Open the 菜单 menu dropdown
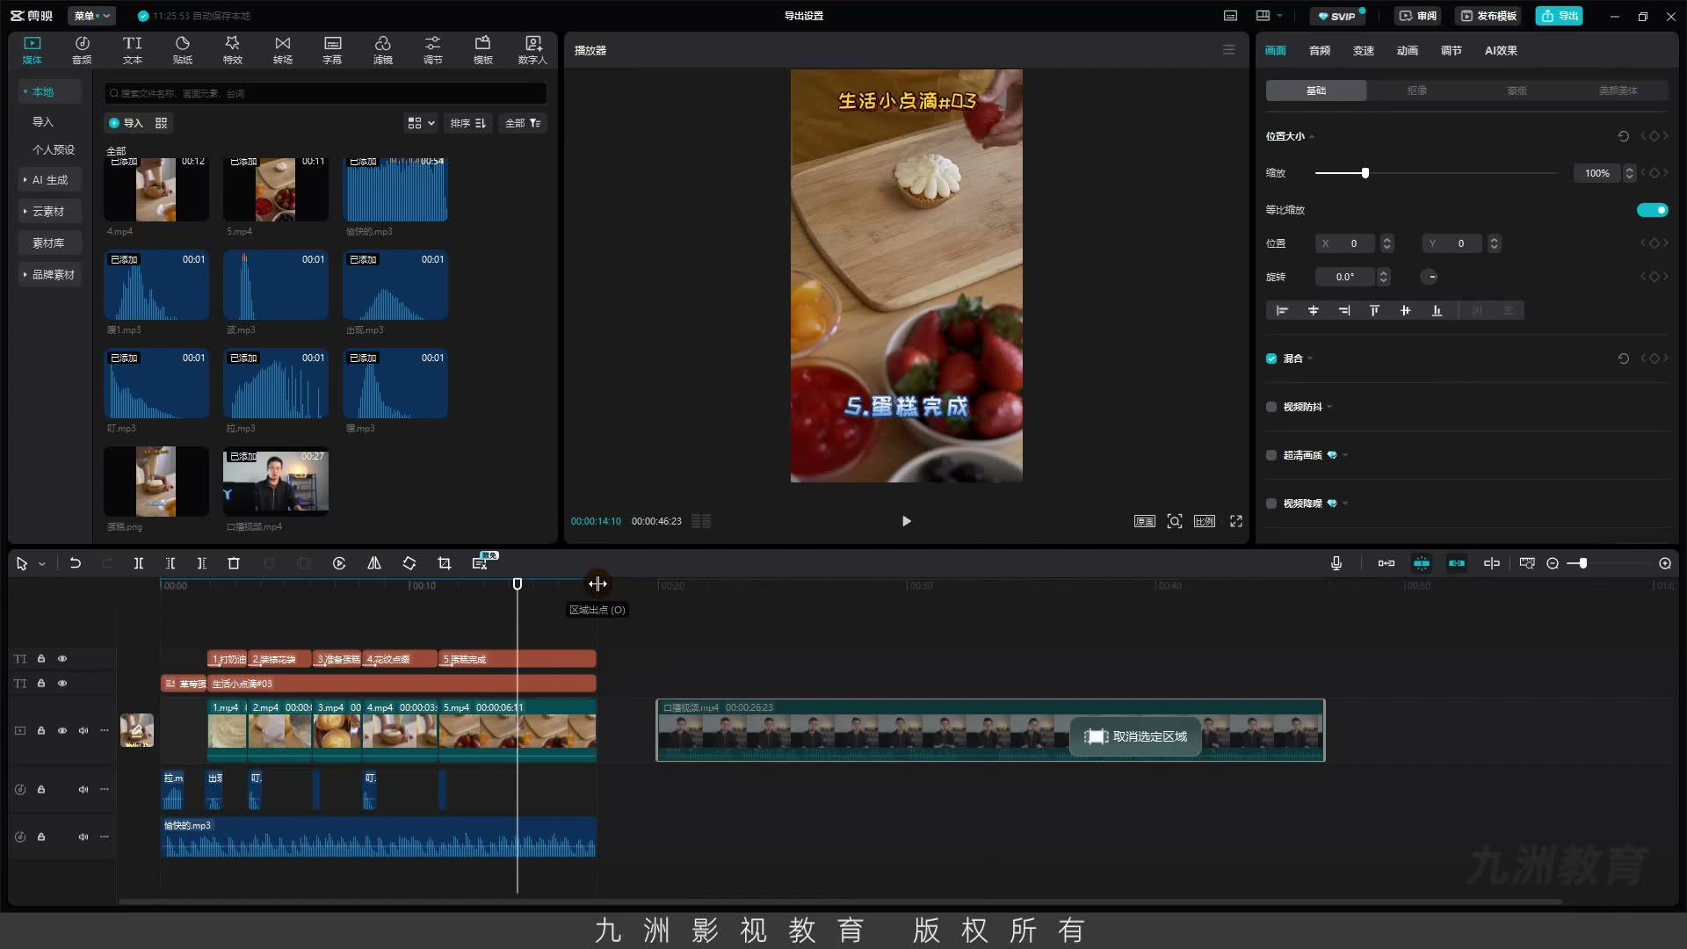The image size is (1687, 949). (x=92, y=16)
